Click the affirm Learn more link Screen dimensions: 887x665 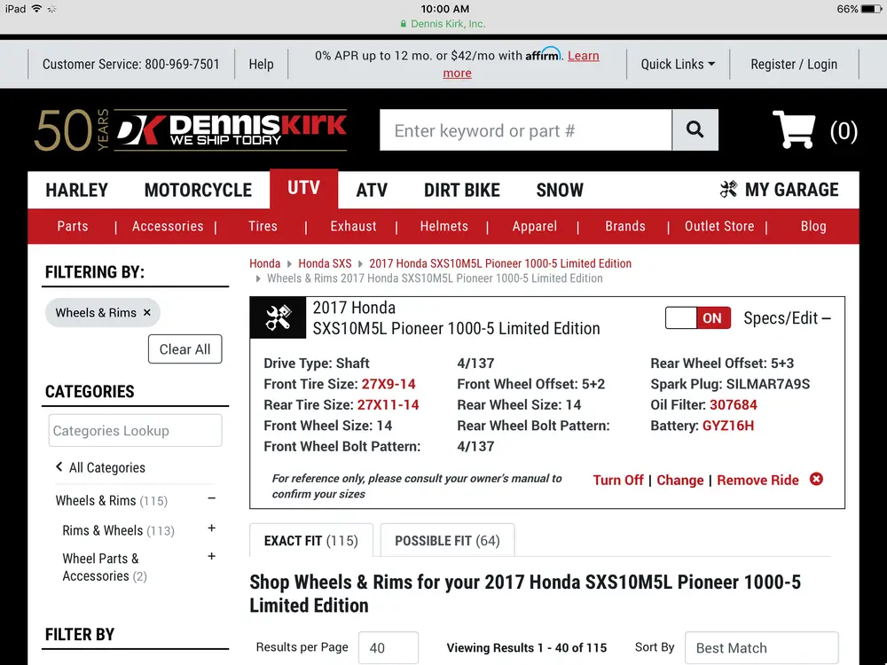pos(584,56)
